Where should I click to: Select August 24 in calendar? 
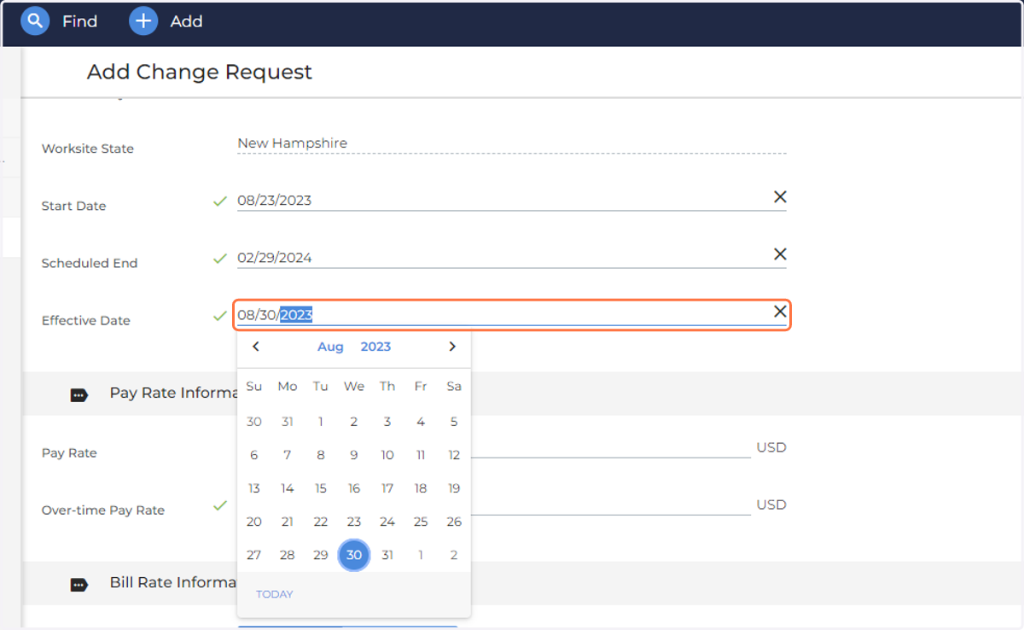387,522
